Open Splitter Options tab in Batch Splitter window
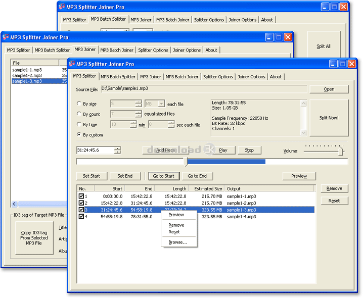 coord(209,20)
